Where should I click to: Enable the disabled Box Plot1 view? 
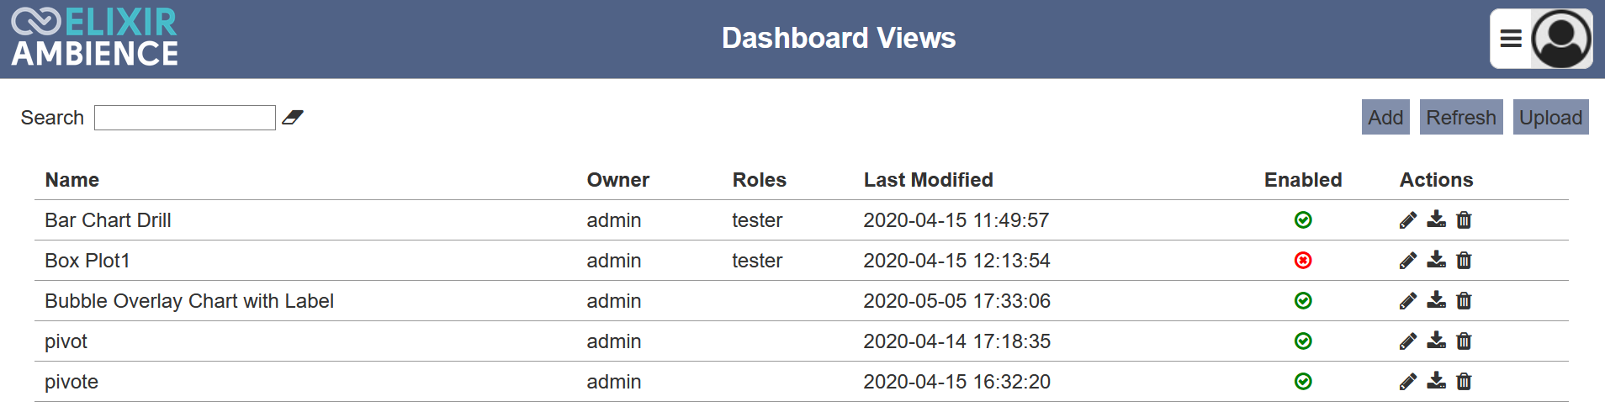point(1303,261)
